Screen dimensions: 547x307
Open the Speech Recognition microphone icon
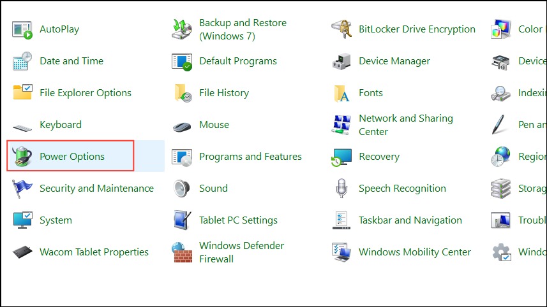[x=341, y=189]
